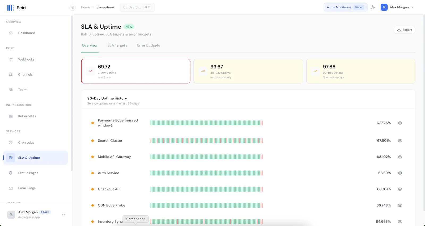Open Channels in the sidebar
This screenshot has height=226, width=425.
pos(35,75)
